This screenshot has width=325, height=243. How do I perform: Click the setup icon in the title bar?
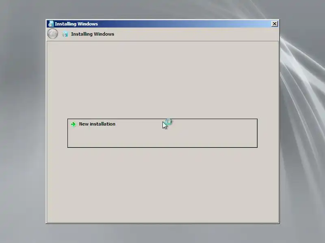pyautogui.click(x=51, y=24)
